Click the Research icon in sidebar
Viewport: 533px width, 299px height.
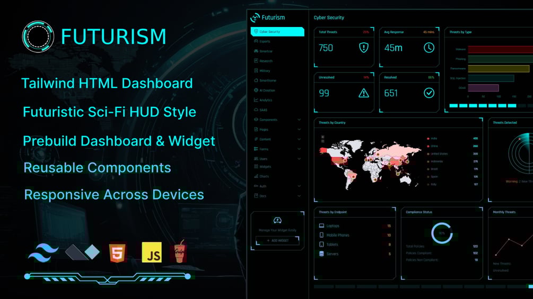coord(256,61)
